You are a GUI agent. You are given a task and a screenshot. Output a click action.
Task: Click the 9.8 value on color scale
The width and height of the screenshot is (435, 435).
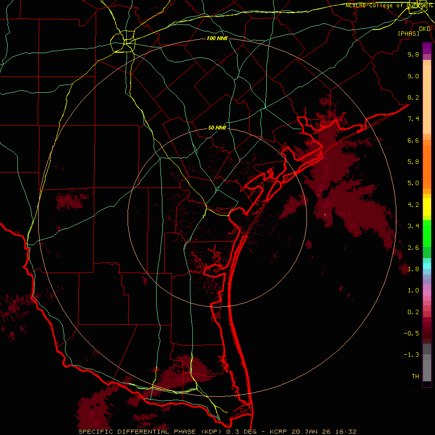point(413,54)
